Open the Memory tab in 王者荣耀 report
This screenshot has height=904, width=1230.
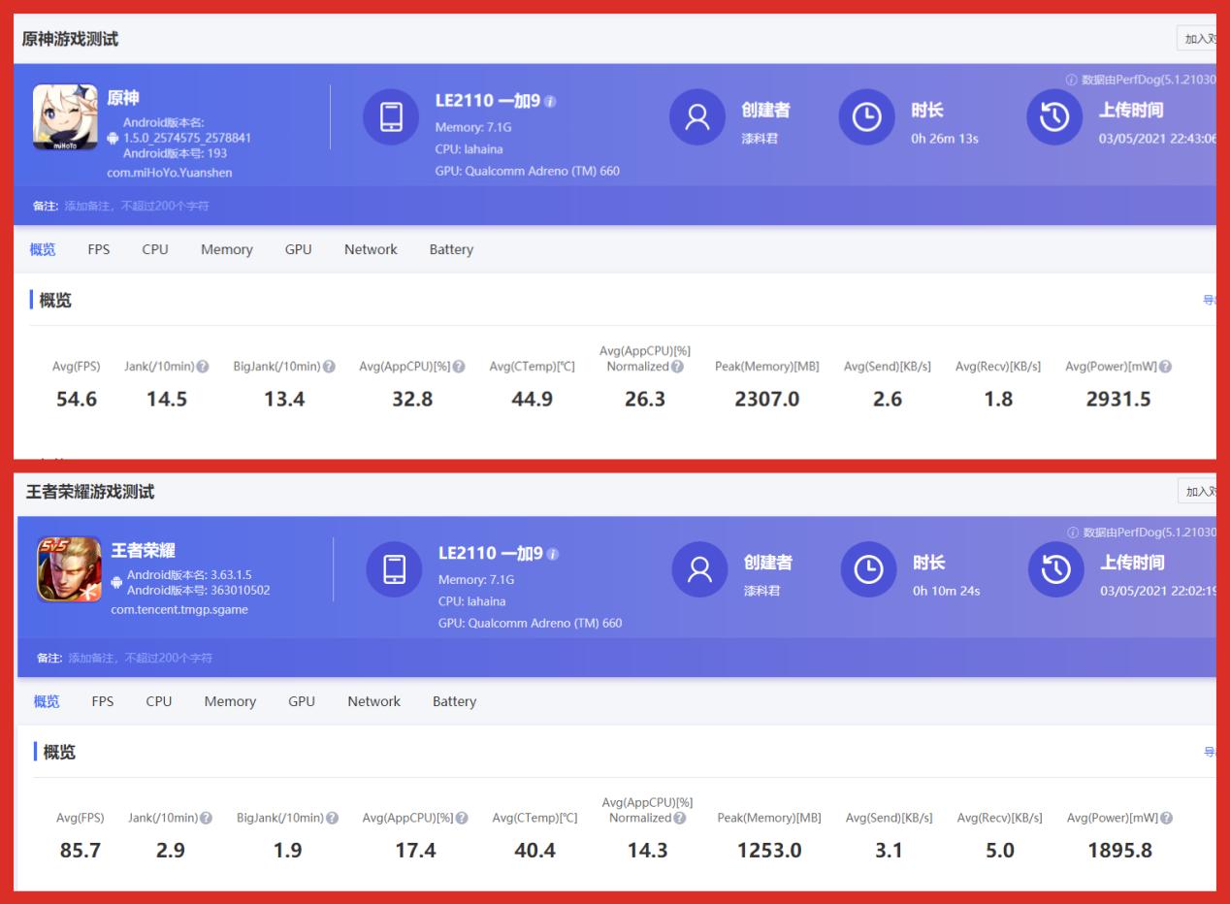(x=230, y=701)
